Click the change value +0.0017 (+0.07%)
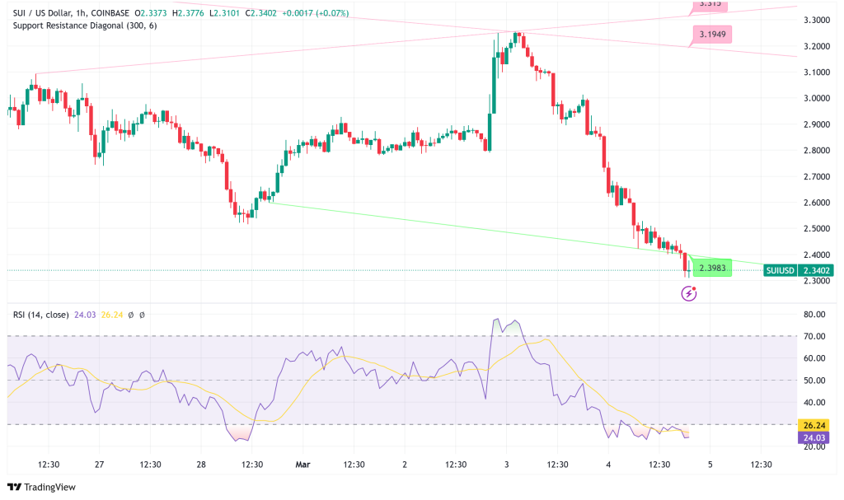Screen dimensions: 844x500 coord(315,13)
